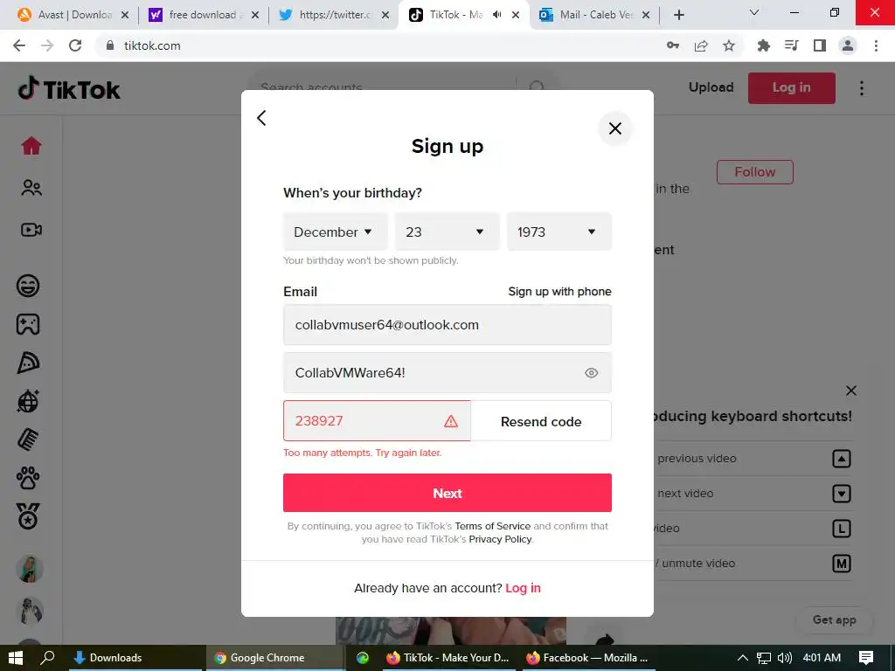Open the December month dropdown

click(335, 232)
